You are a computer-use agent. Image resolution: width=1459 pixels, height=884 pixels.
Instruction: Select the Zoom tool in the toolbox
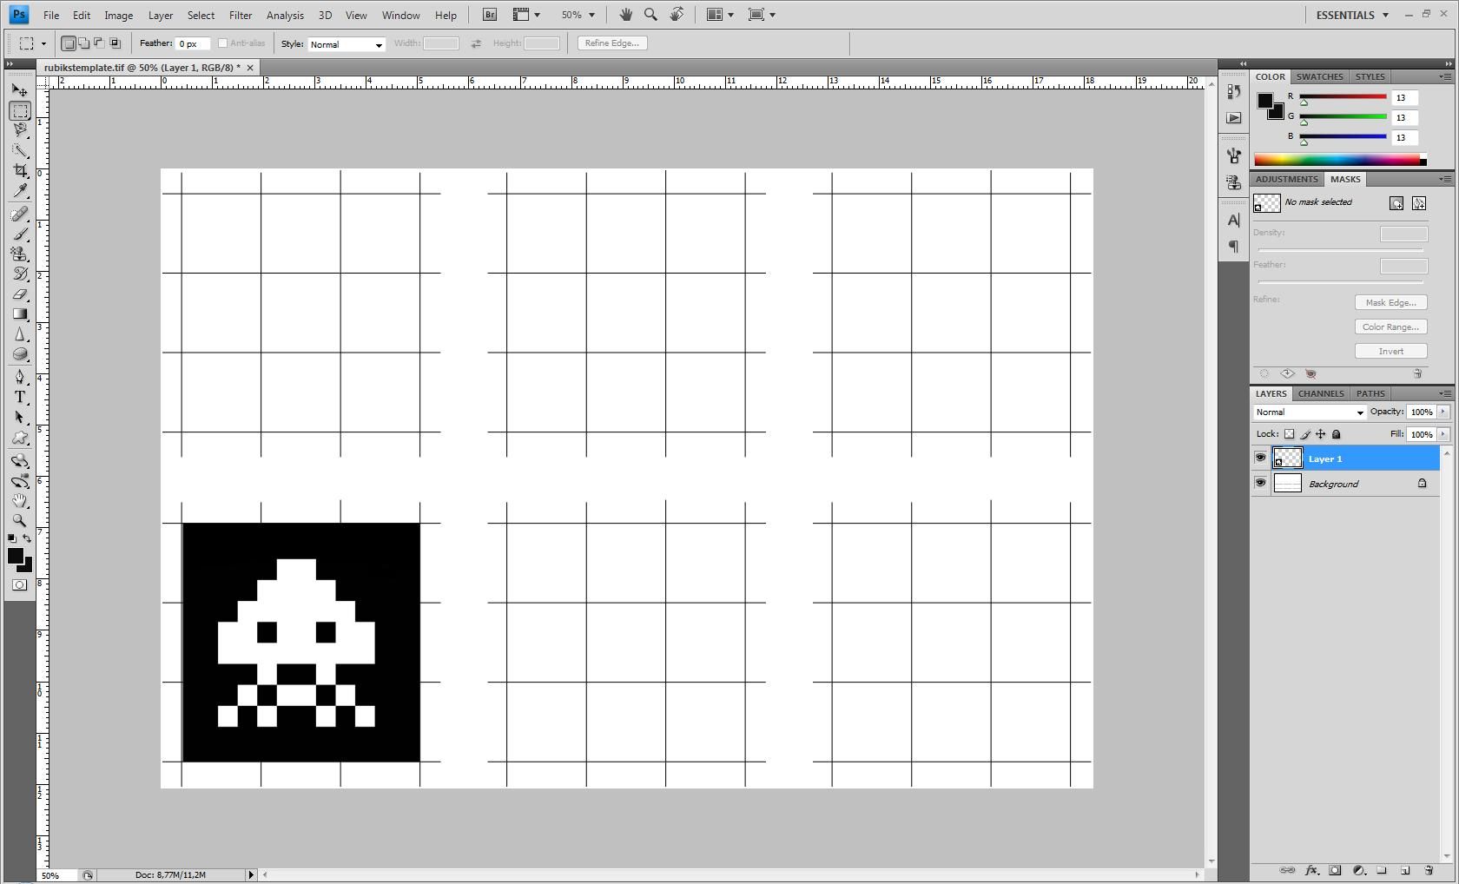click(20, 521)
